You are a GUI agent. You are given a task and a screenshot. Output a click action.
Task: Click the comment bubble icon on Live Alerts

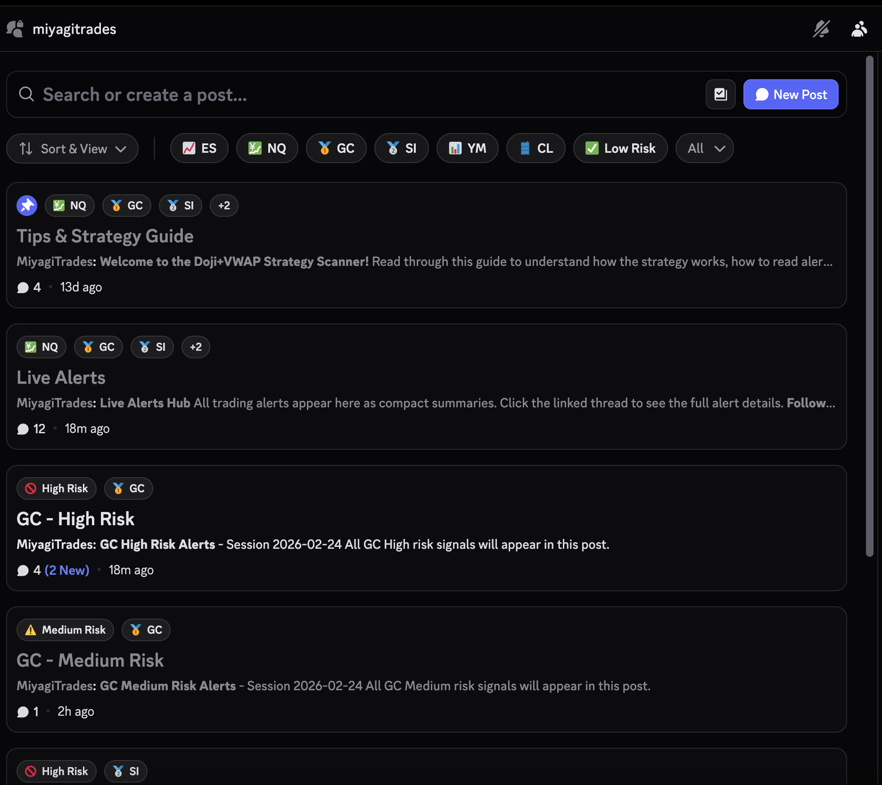coord(23,429)
